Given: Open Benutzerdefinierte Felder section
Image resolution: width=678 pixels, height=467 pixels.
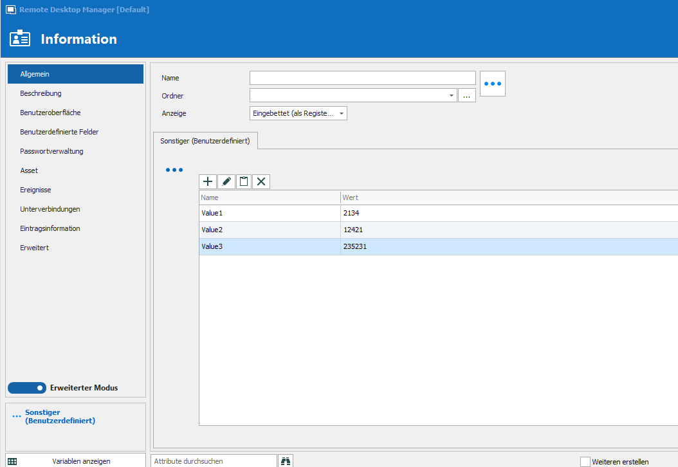Looking at the screenshot, I should point(59,132).
